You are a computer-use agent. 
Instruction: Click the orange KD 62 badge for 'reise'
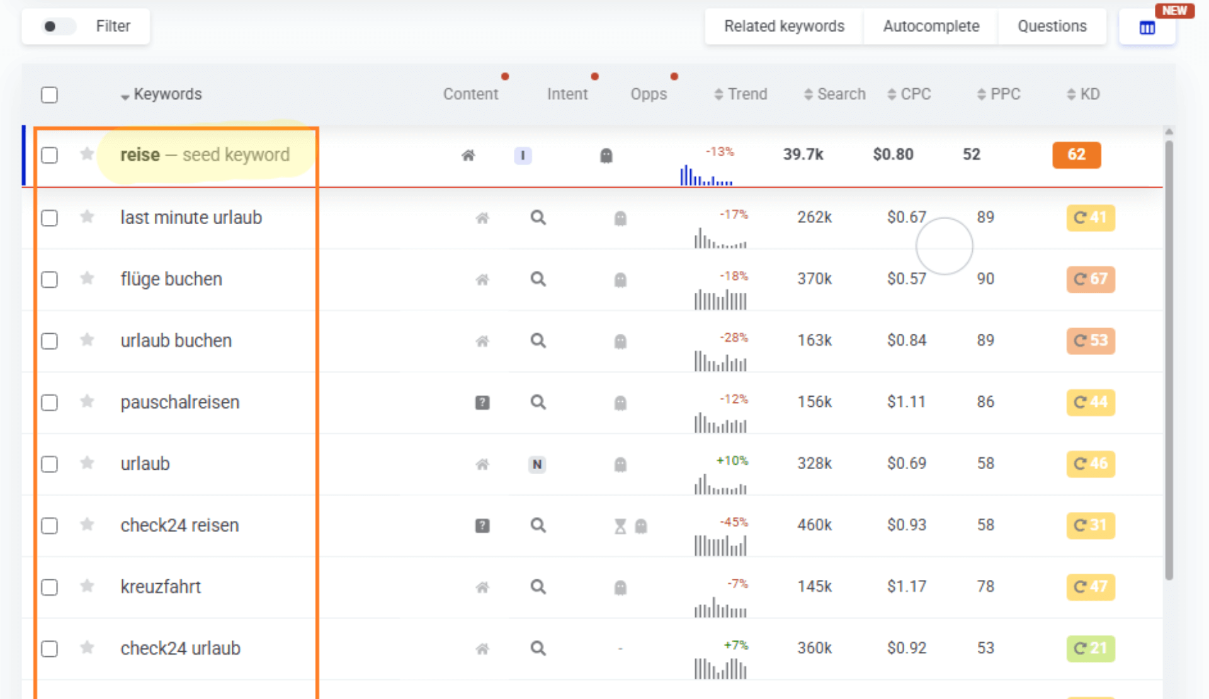(x=1076, y=155)
